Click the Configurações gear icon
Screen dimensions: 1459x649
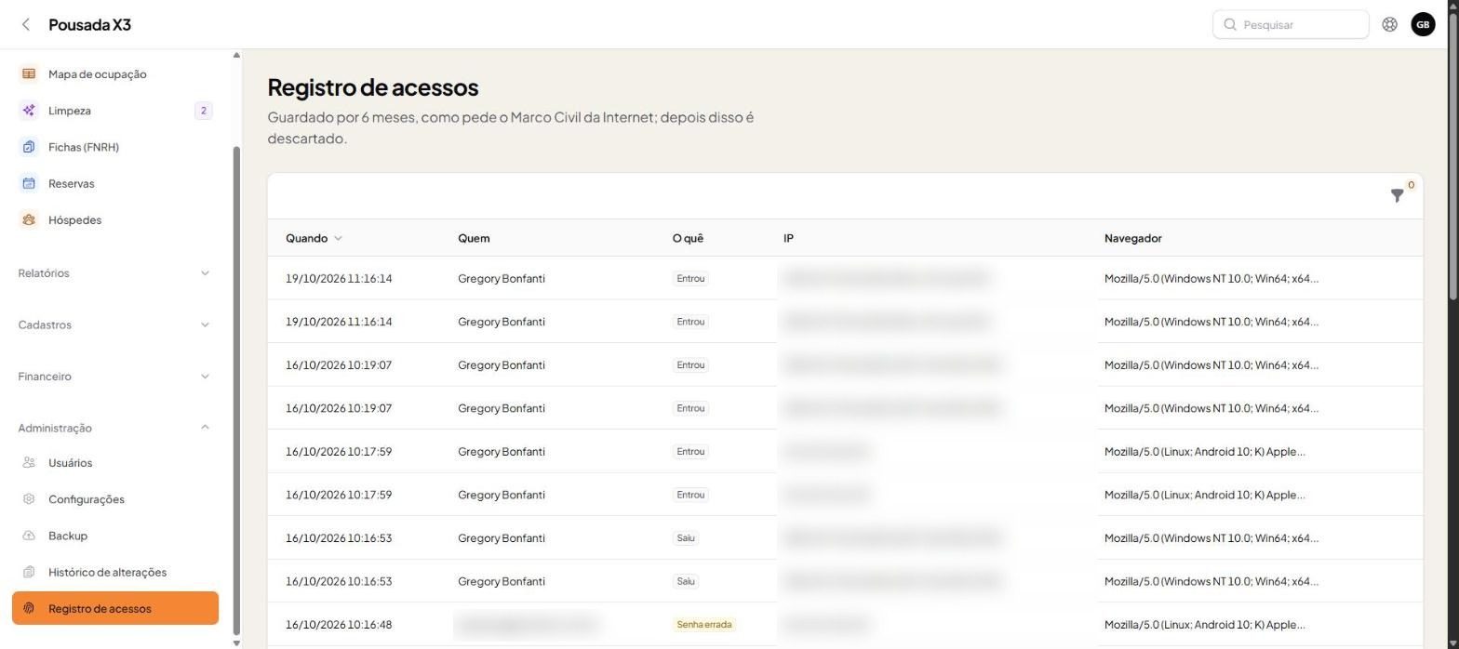click(29, 499)
